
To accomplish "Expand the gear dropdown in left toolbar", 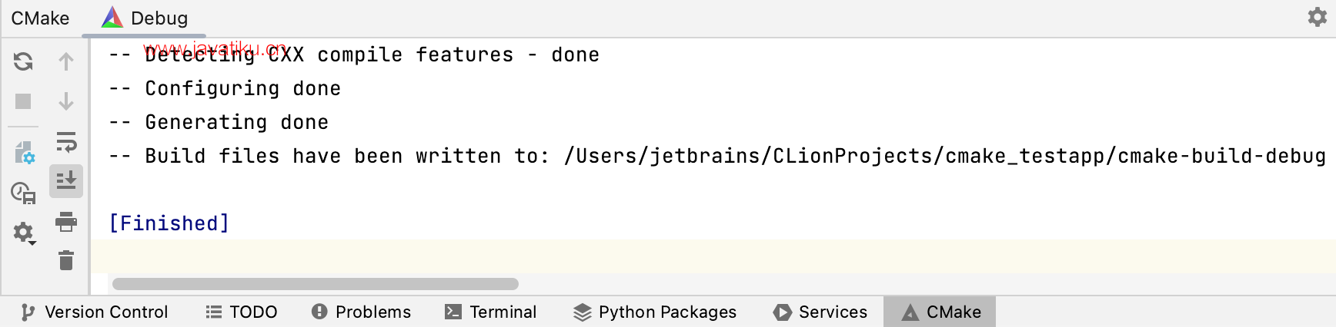I will (x=24, y=233).
